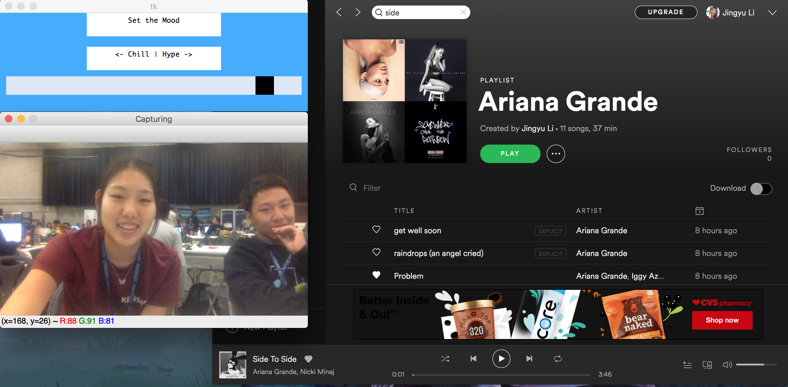Sort tracks by TITLE column
This screenshot has height=387, width=788.
404,211
